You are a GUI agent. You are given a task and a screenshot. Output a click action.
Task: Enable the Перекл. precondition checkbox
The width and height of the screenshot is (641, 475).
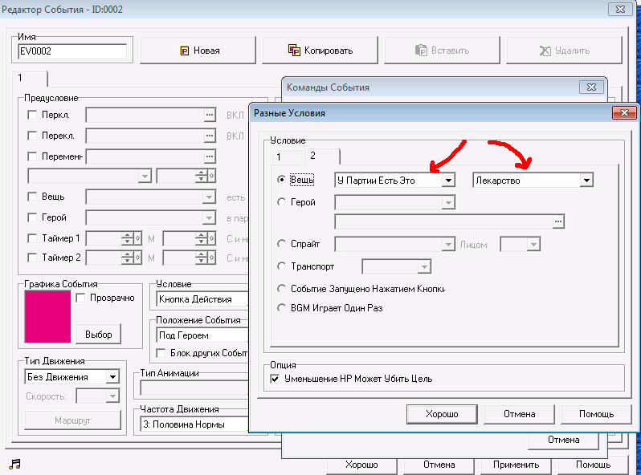(32, 136)
